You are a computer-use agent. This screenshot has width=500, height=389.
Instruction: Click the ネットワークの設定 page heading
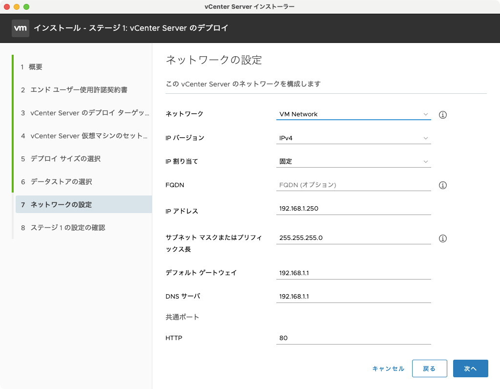pyautogui.click(x=214, y=60)
